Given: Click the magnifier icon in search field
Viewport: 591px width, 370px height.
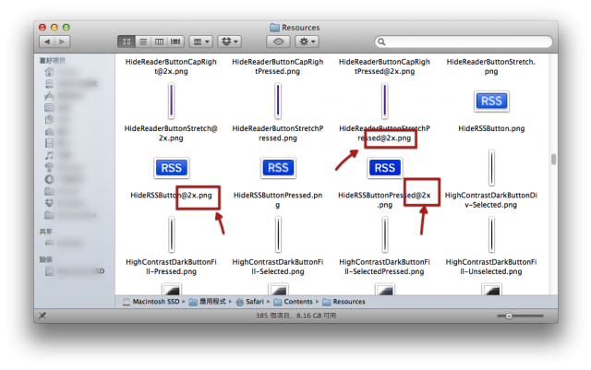Looking at the screenshot, I should click(x=381, y=42).
